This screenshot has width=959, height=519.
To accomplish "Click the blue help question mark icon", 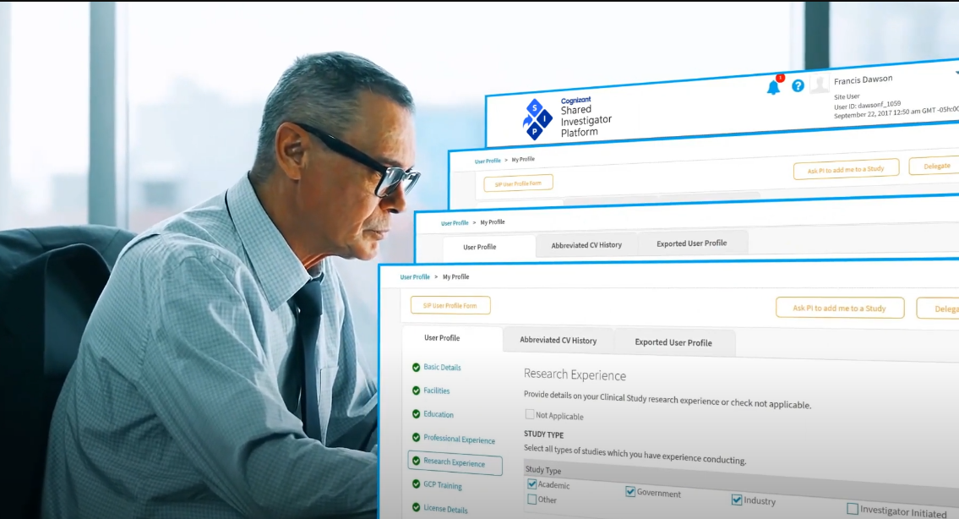I will coord(798,85).
